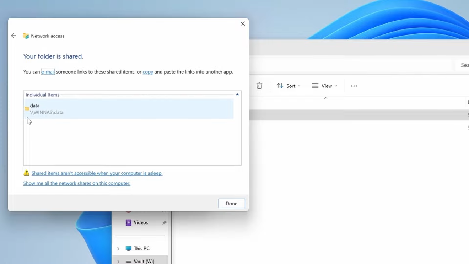The width and height of the screenshot is (469, 264).
Task: Open the See more (...) menu
Action: pyautogui.click(x=354, y=86)
